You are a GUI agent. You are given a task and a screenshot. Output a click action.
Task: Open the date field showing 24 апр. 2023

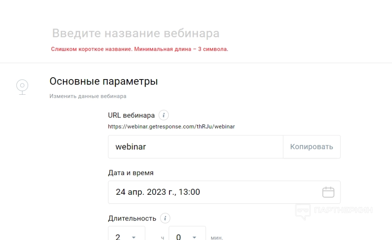(214, 192)
